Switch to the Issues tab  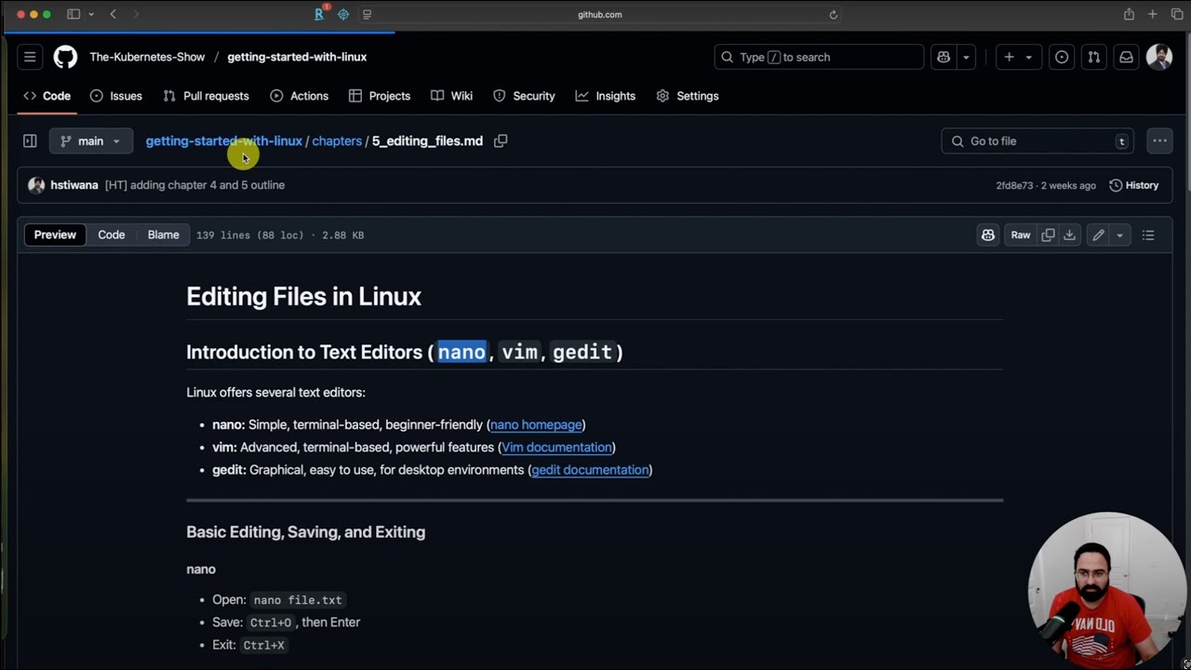tap(116, 96)
